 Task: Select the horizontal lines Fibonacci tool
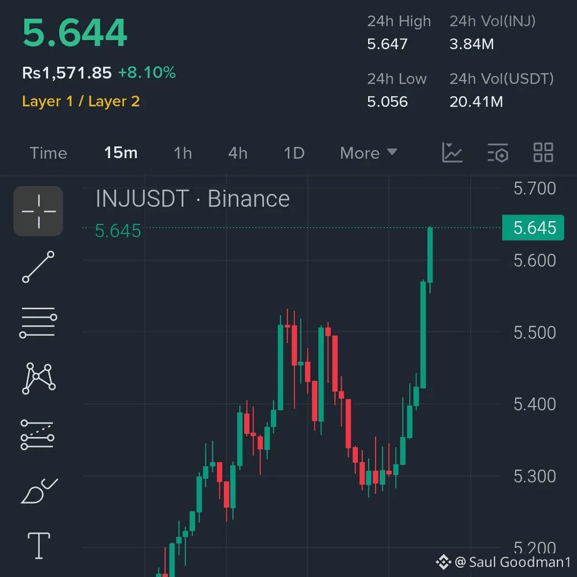tap(38, 323)
